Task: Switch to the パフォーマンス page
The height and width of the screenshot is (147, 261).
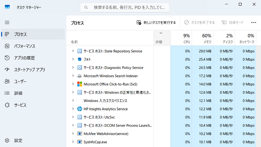Action: pos(24,46)
